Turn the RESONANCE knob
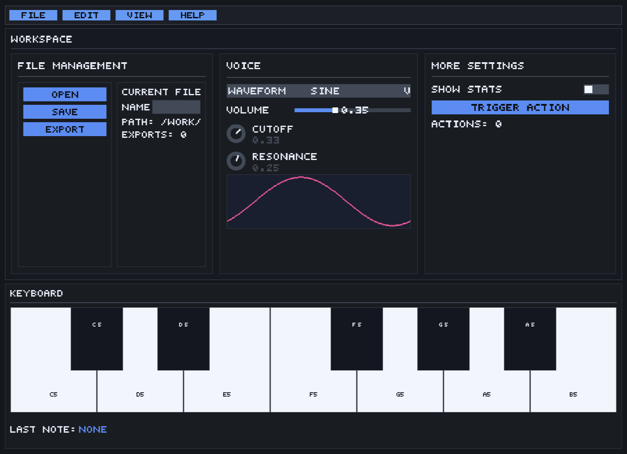Screen dimensions: 627x454 click(x=236, y=161)
